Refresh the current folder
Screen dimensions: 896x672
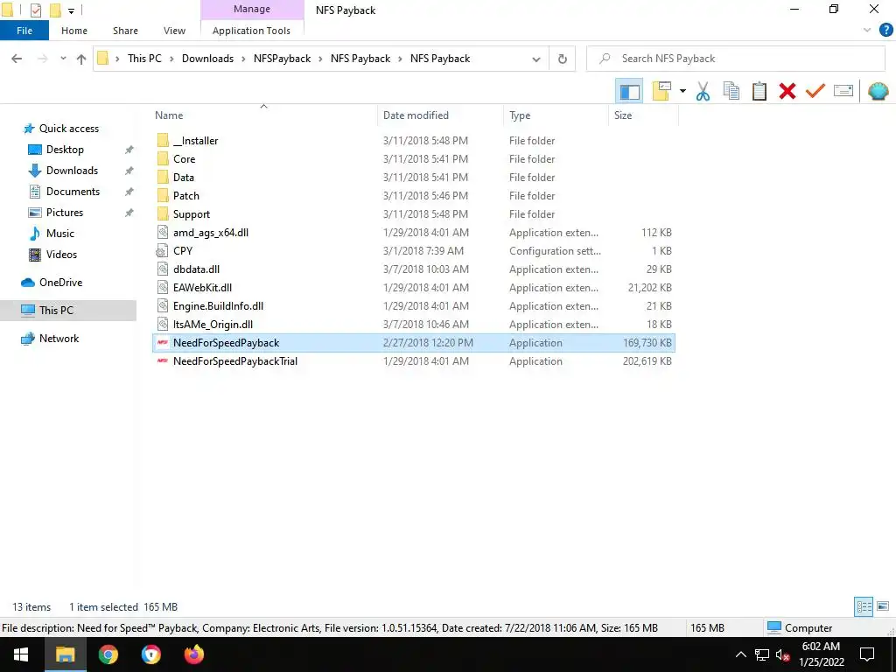tap(563, 59)
